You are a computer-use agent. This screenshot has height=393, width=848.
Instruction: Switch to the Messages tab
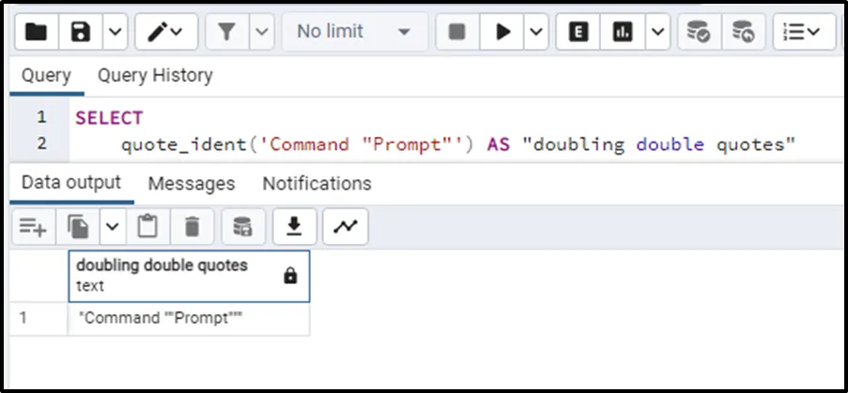coord(192,183)
